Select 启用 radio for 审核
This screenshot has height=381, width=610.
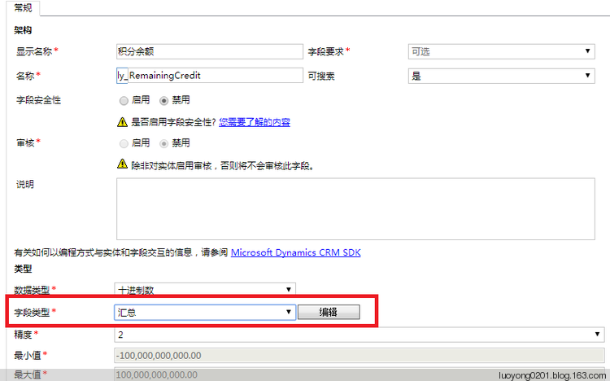click(x=124, y=144)
